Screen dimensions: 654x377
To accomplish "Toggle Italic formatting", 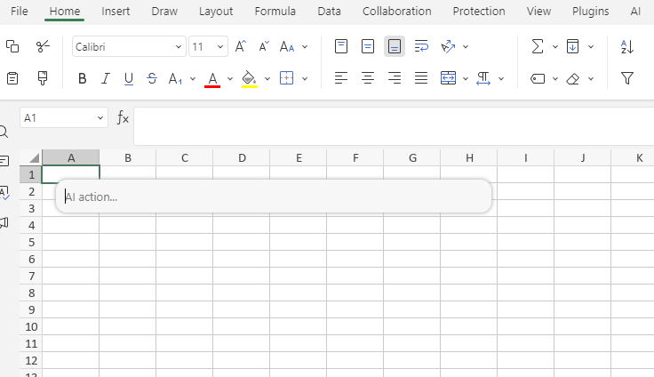I will click(x=106, y=78).
